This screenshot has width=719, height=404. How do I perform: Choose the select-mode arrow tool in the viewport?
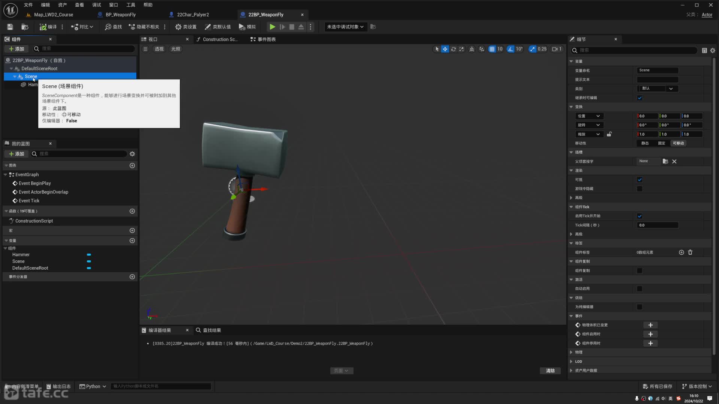coord(437,49)
